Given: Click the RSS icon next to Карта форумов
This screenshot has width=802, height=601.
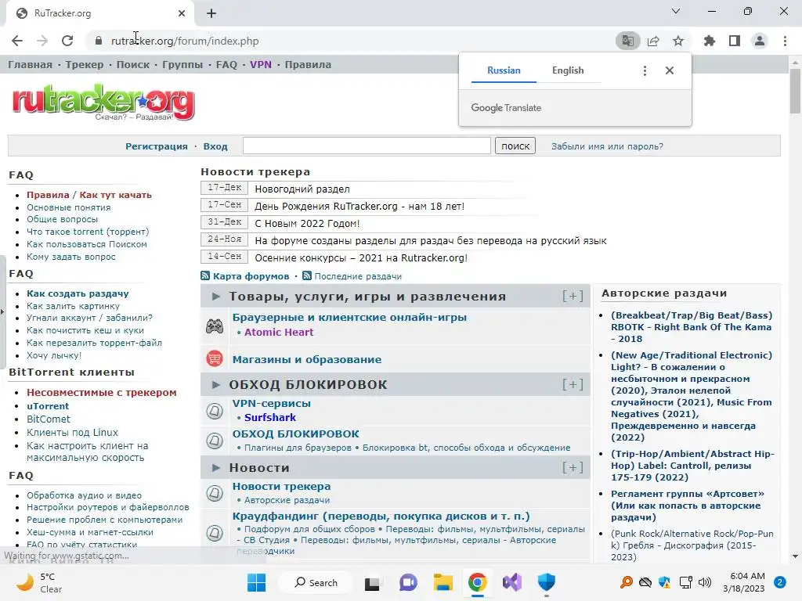Looking at the screenshot, I should [205, 276].
